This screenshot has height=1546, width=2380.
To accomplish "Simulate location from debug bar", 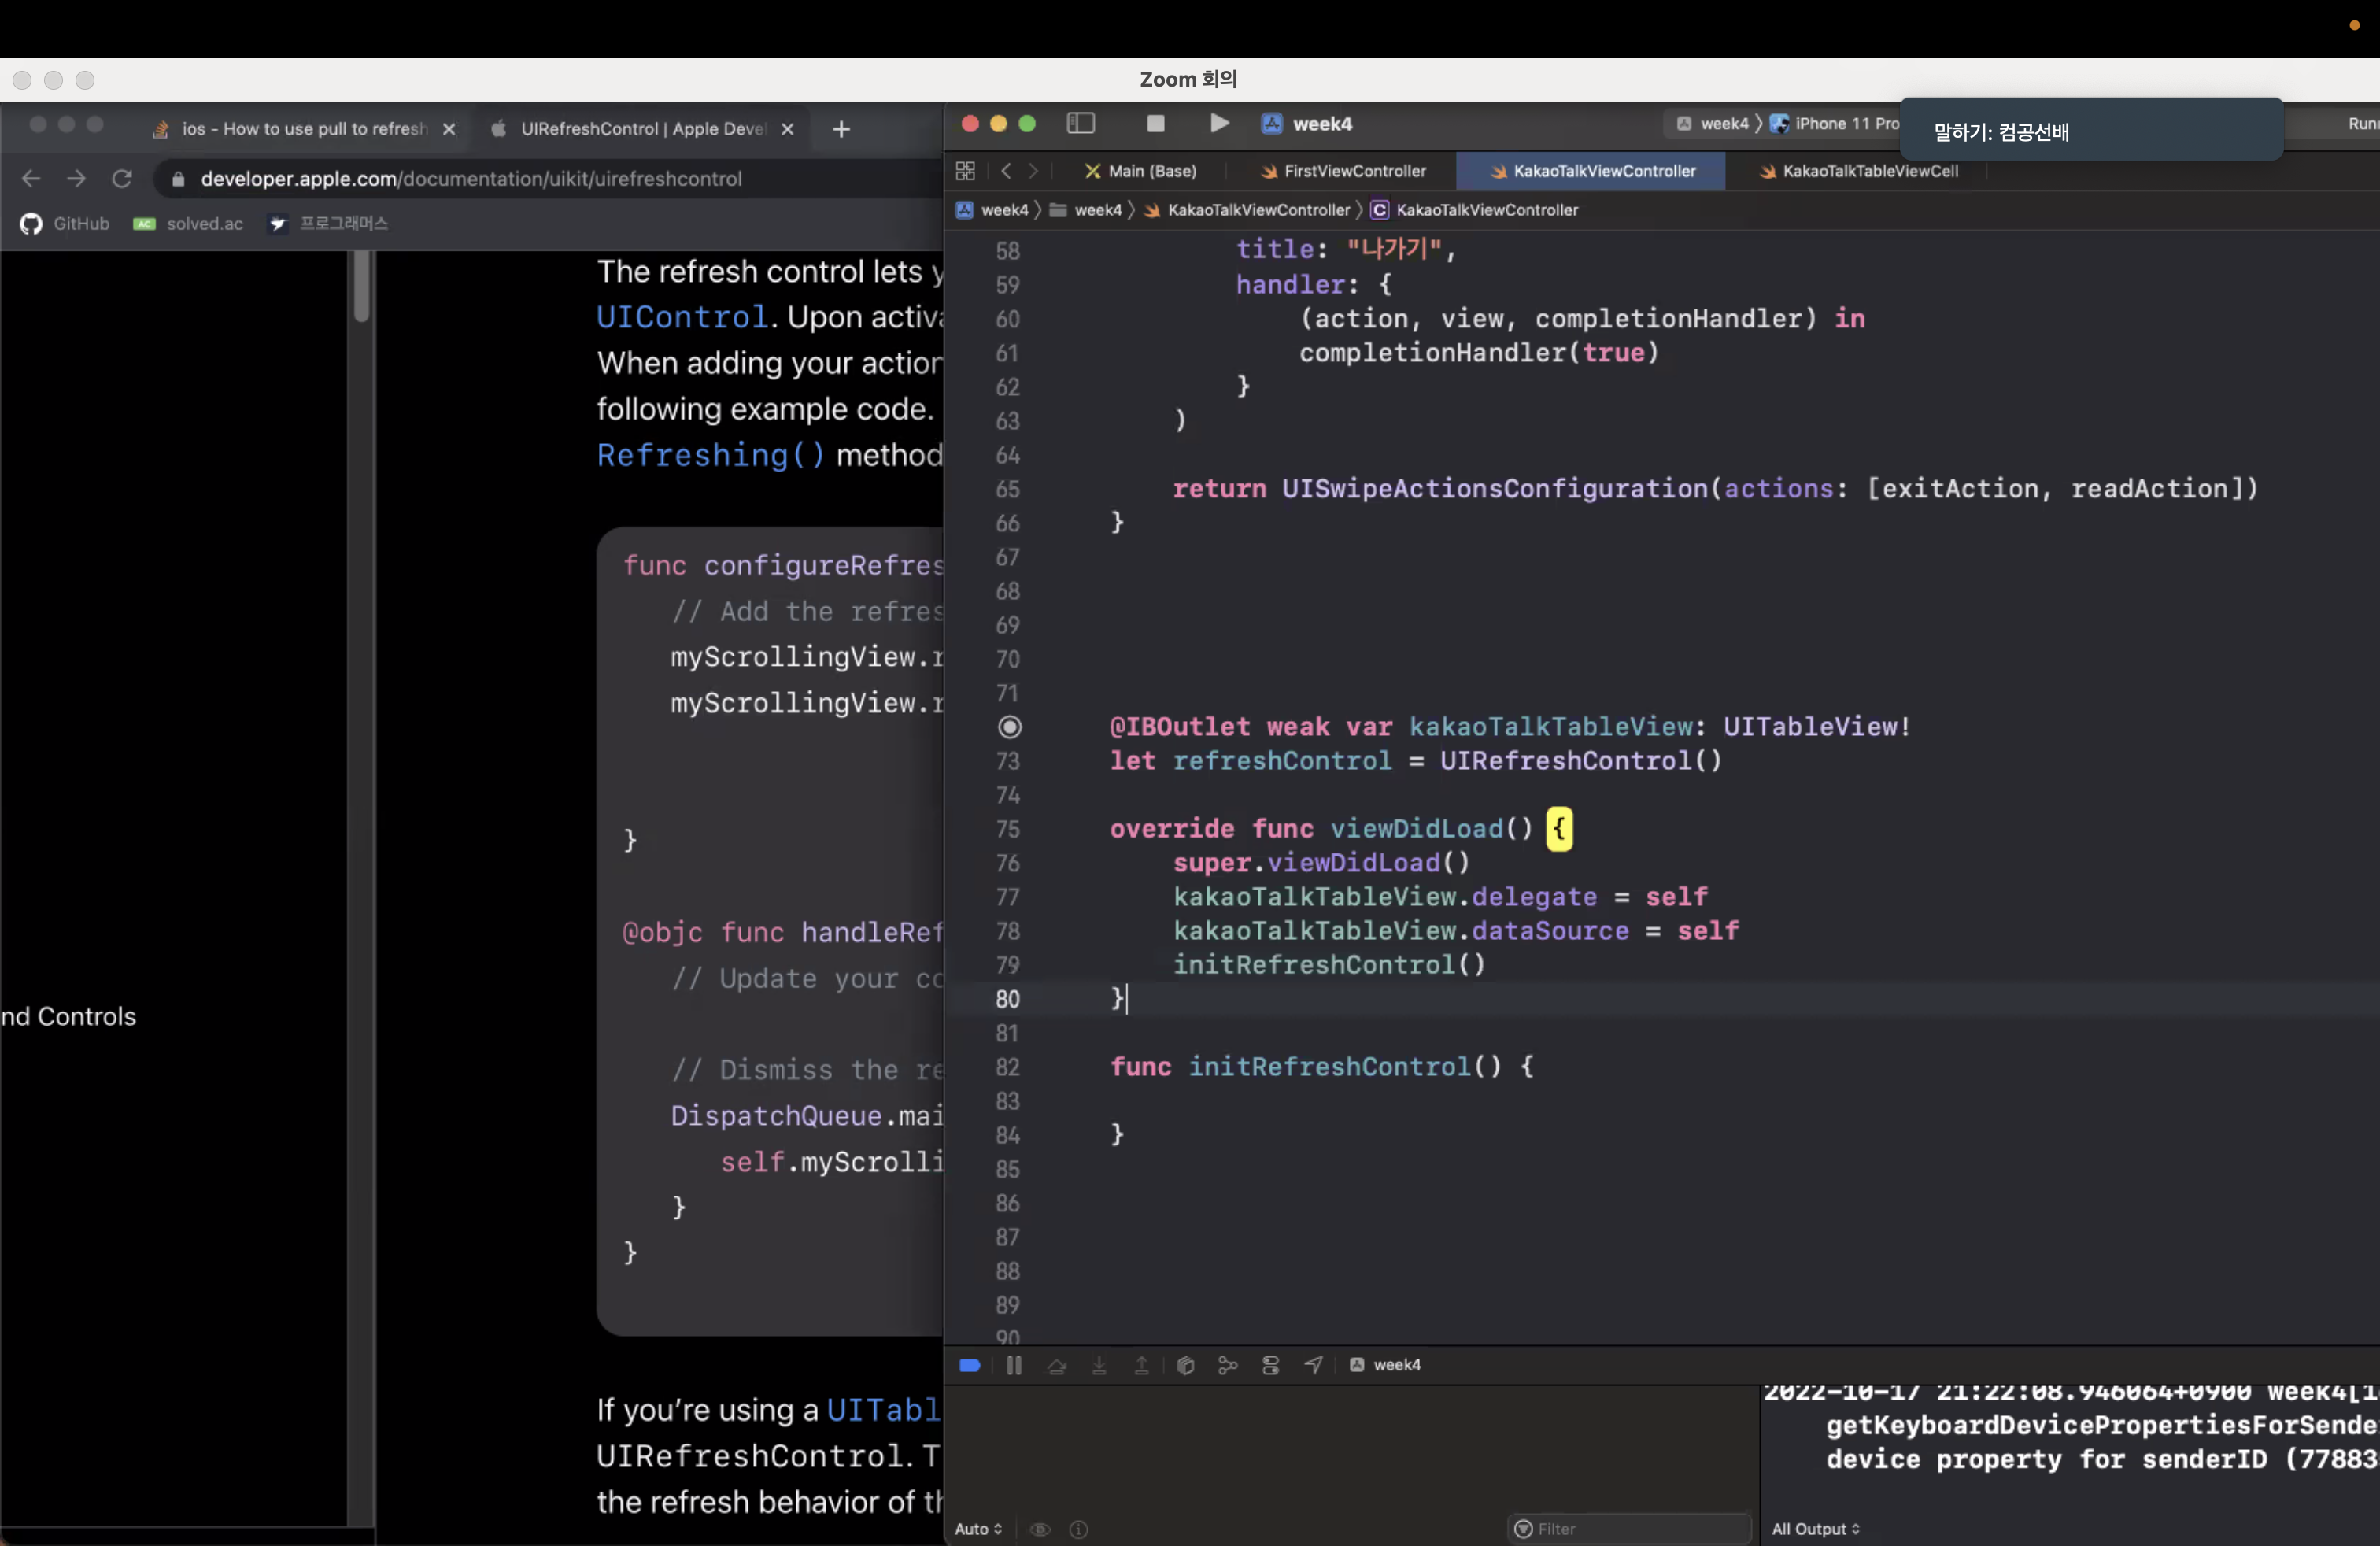I will 1313,1365.
